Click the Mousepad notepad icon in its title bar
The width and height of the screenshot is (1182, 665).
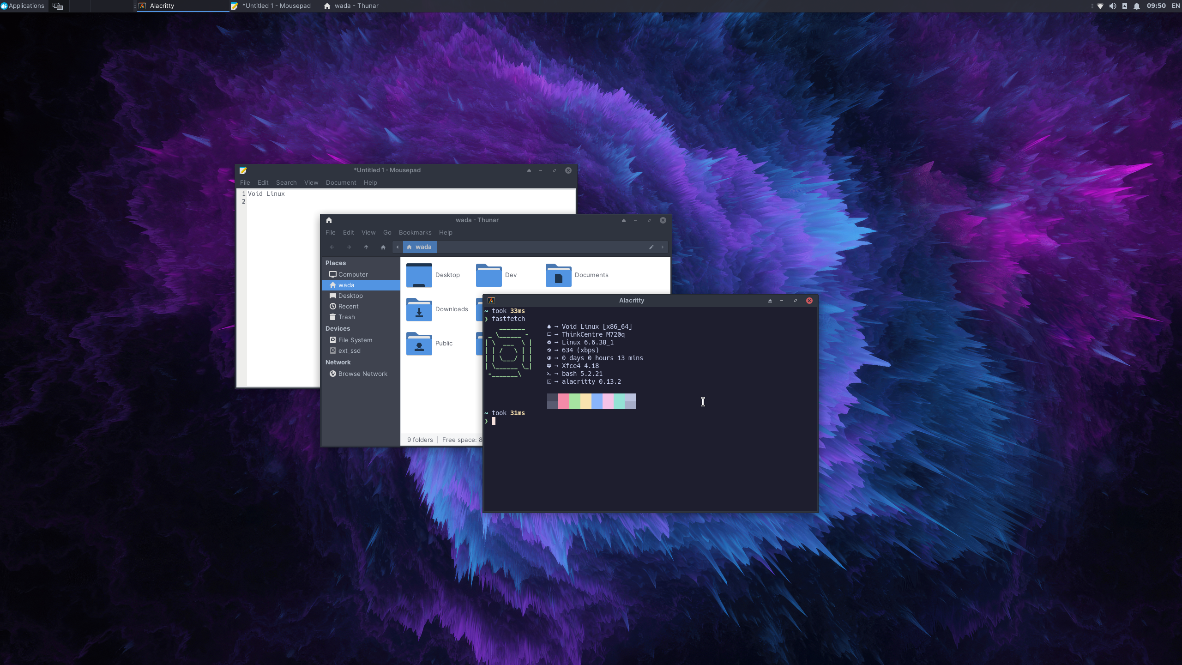click(243, 170)
